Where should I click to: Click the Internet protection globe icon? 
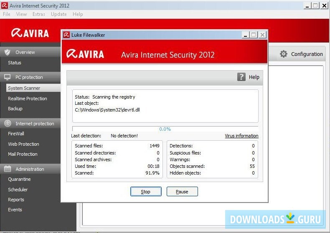click(x=8, y=124)
